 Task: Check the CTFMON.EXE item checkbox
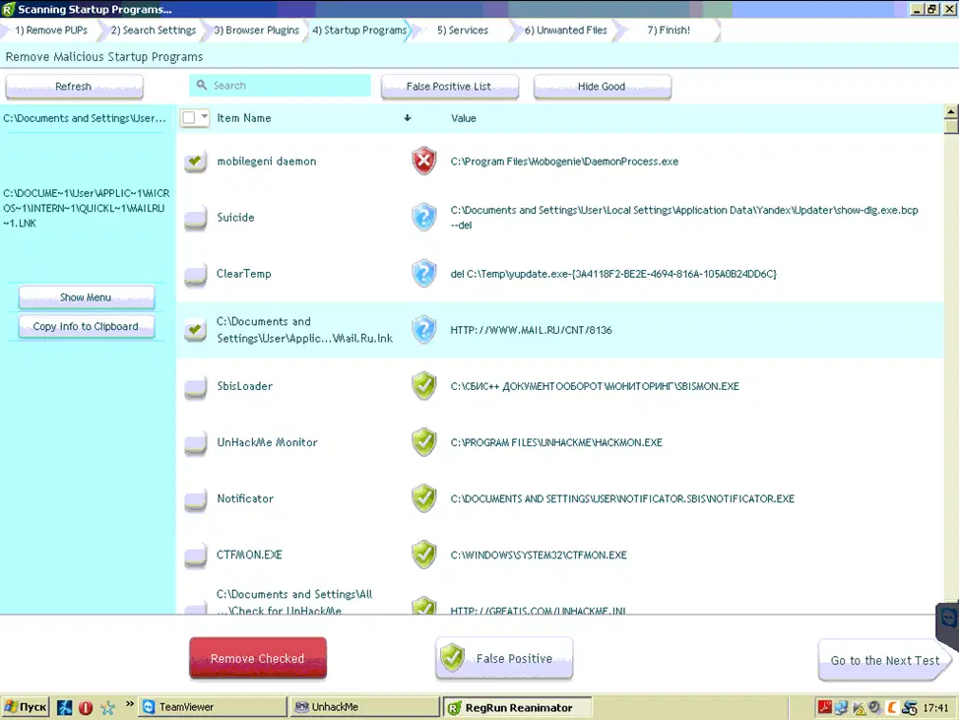coord(196,556)
